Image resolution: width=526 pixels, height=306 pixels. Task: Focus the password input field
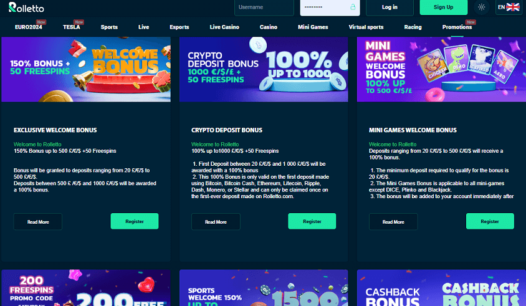pos(330,7)
